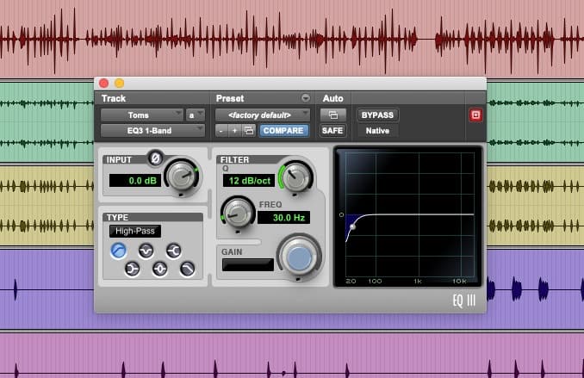Click the Native format label
This screenshot has width=584, height=378.
[x=377, y=131]
